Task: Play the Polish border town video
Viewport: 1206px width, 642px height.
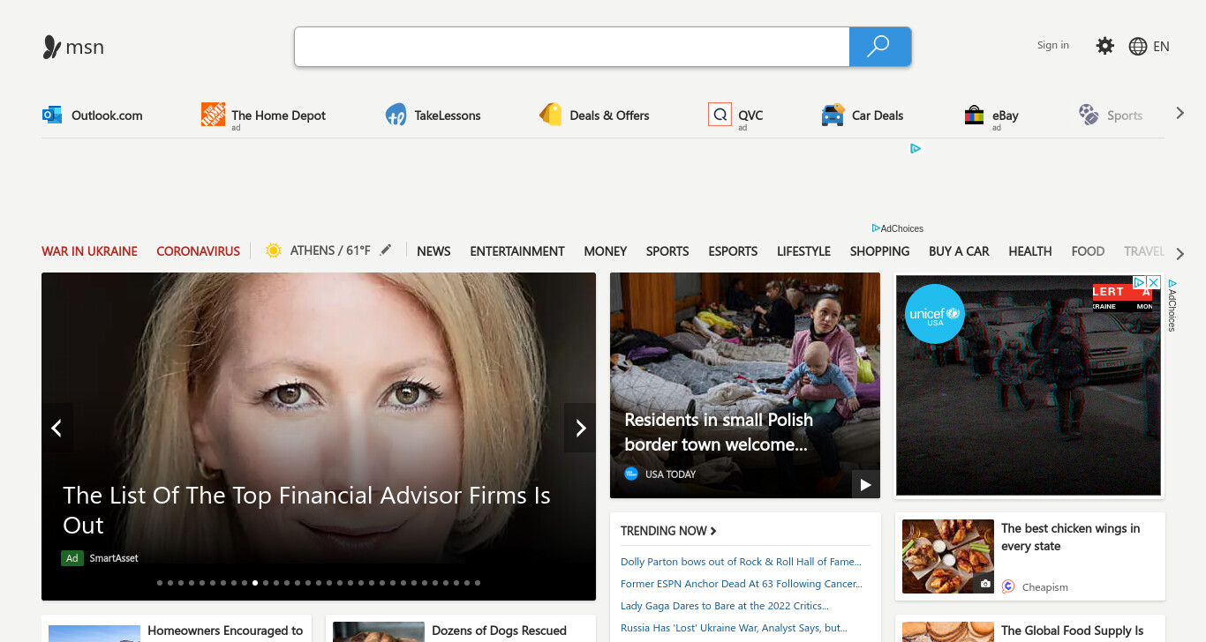Action: click(x=865, y=484)
